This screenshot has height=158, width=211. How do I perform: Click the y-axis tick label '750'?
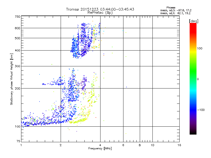point(18,17)
